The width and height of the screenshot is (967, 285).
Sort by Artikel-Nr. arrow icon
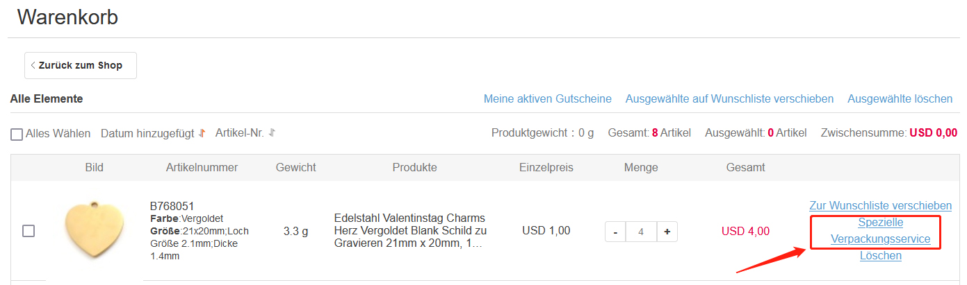(x=272, y=132)
